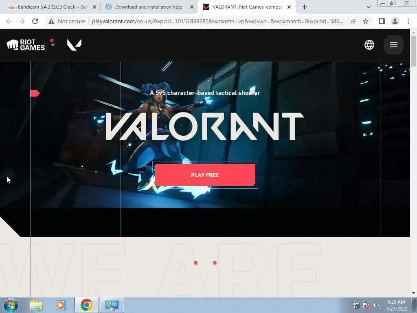Open a new browser tab

(x=305, y=7)
